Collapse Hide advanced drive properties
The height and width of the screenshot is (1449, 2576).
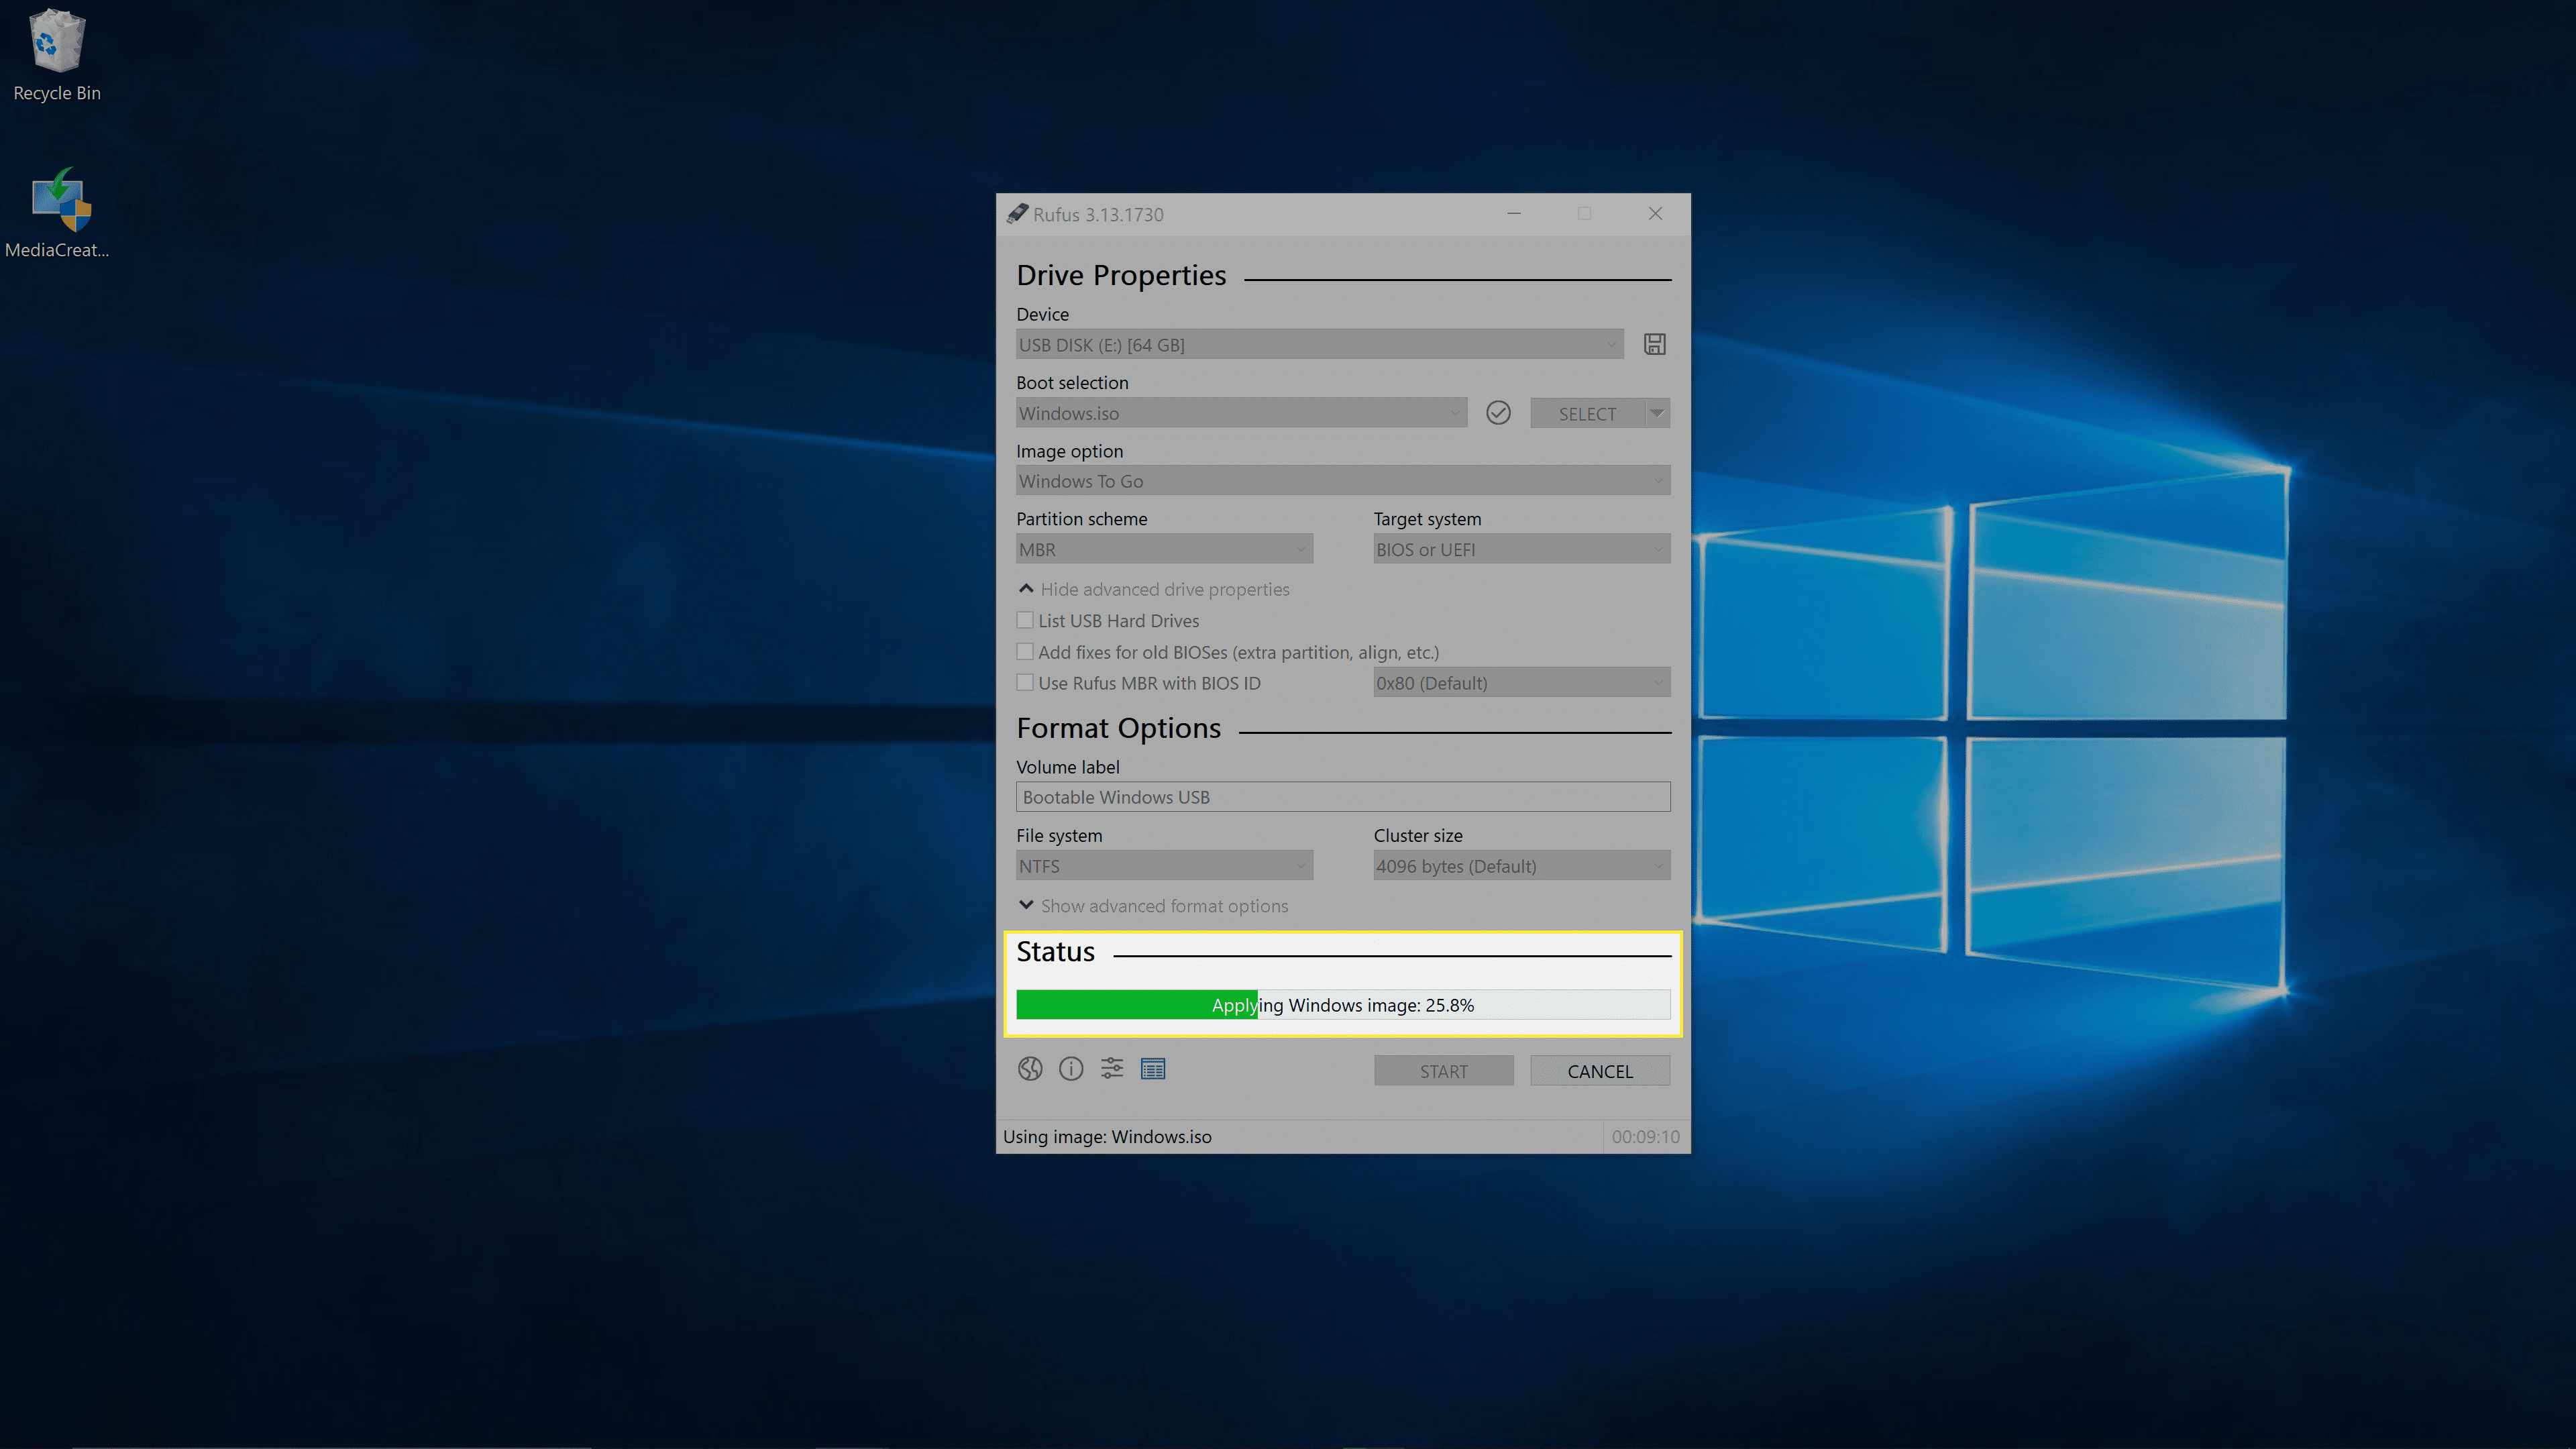[1154, 589]
